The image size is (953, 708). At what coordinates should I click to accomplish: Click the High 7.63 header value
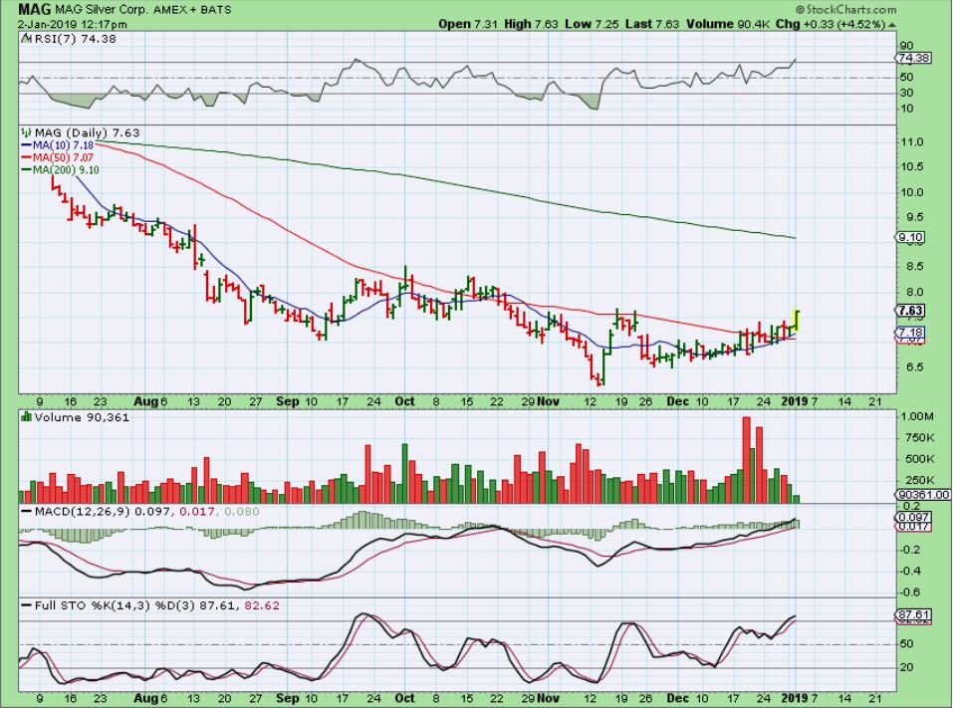pyautogui.click(x=531, y=24)
